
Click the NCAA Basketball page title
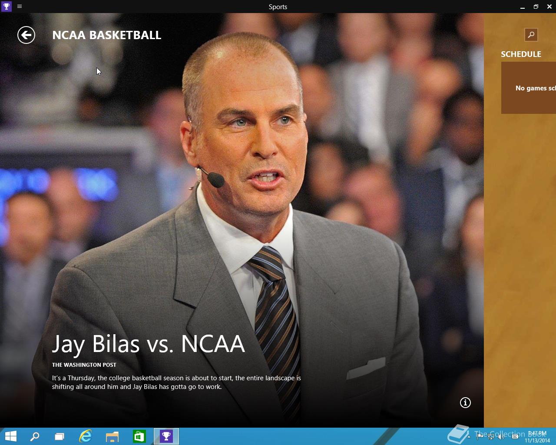pyautogui.click(x=107, y=35)
